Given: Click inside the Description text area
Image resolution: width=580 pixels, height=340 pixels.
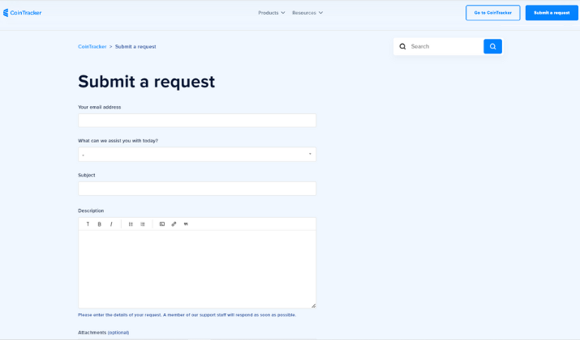Looking at the screenshot, I should [197, 269].
